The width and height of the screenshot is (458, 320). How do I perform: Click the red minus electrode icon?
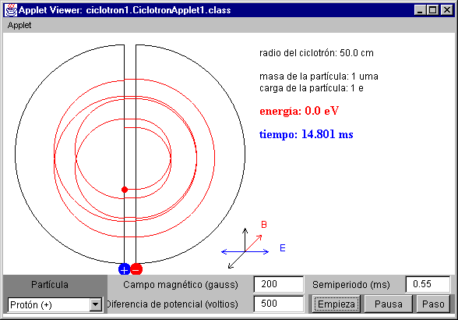point(136,269)
